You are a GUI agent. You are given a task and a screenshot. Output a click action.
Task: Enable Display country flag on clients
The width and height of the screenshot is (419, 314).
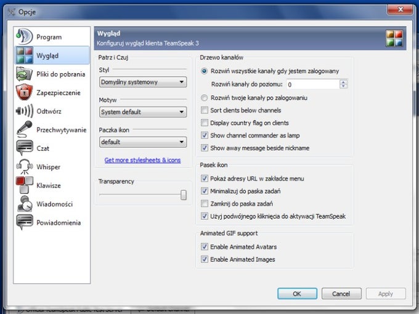click(205, 123)
